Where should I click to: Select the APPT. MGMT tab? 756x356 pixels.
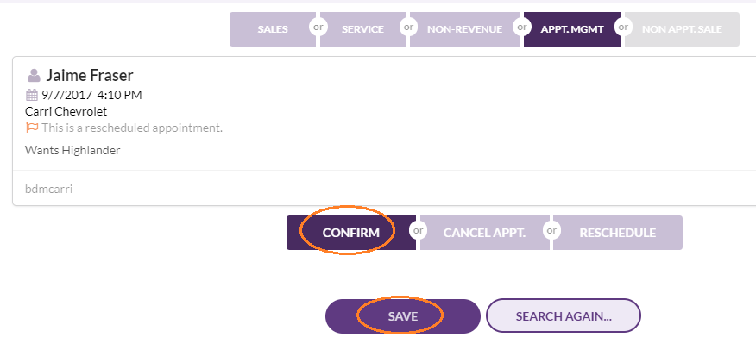[572, 29]
